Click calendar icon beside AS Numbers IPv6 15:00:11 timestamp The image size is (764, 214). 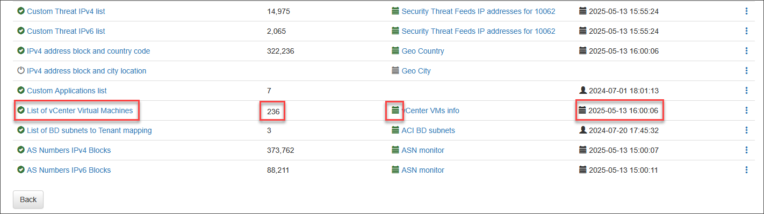(x=582, y=170)
